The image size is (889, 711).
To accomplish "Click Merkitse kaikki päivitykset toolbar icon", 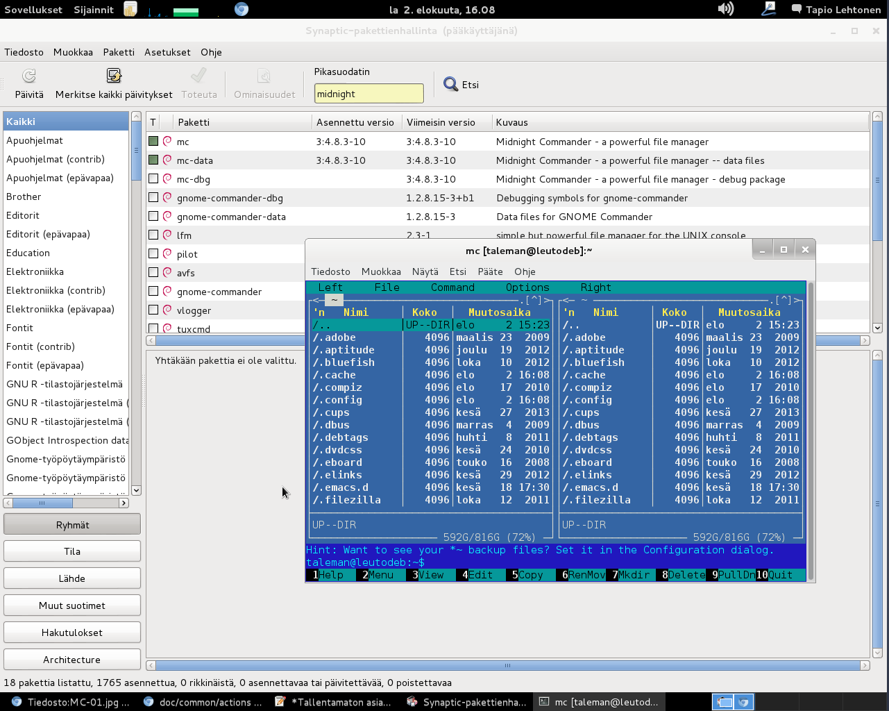I will click(114, 76).
